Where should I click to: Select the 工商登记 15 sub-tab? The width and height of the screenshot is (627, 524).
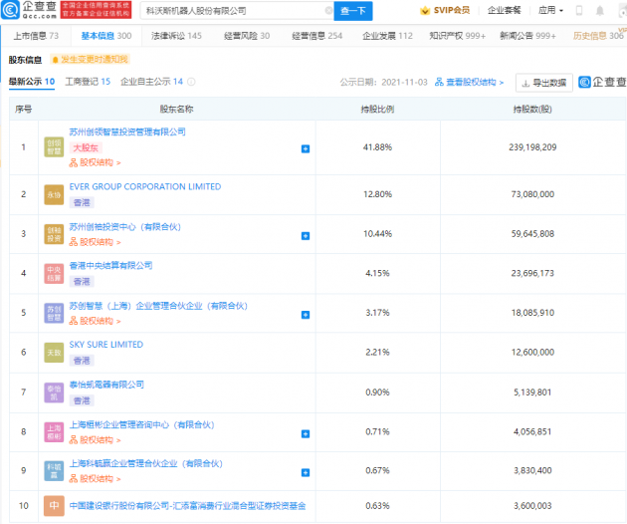pyautogui.click(x=88, y=82)
